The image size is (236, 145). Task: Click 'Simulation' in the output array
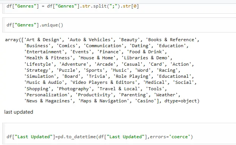coord(40,76)
